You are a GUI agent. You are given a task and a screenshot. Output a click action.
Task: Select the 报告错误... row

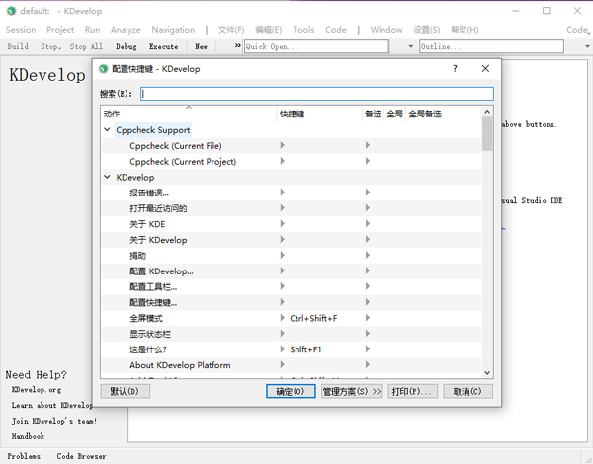292,193
